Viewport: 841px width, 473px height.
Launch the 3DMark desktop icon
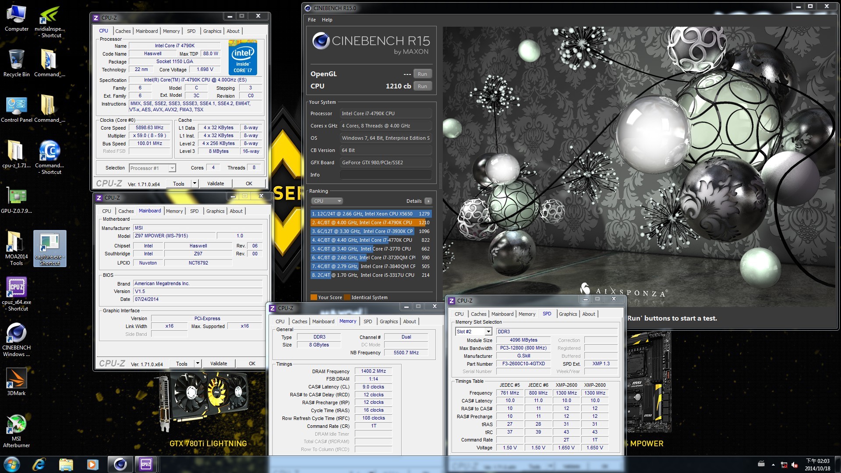click(x=17, y=381)
